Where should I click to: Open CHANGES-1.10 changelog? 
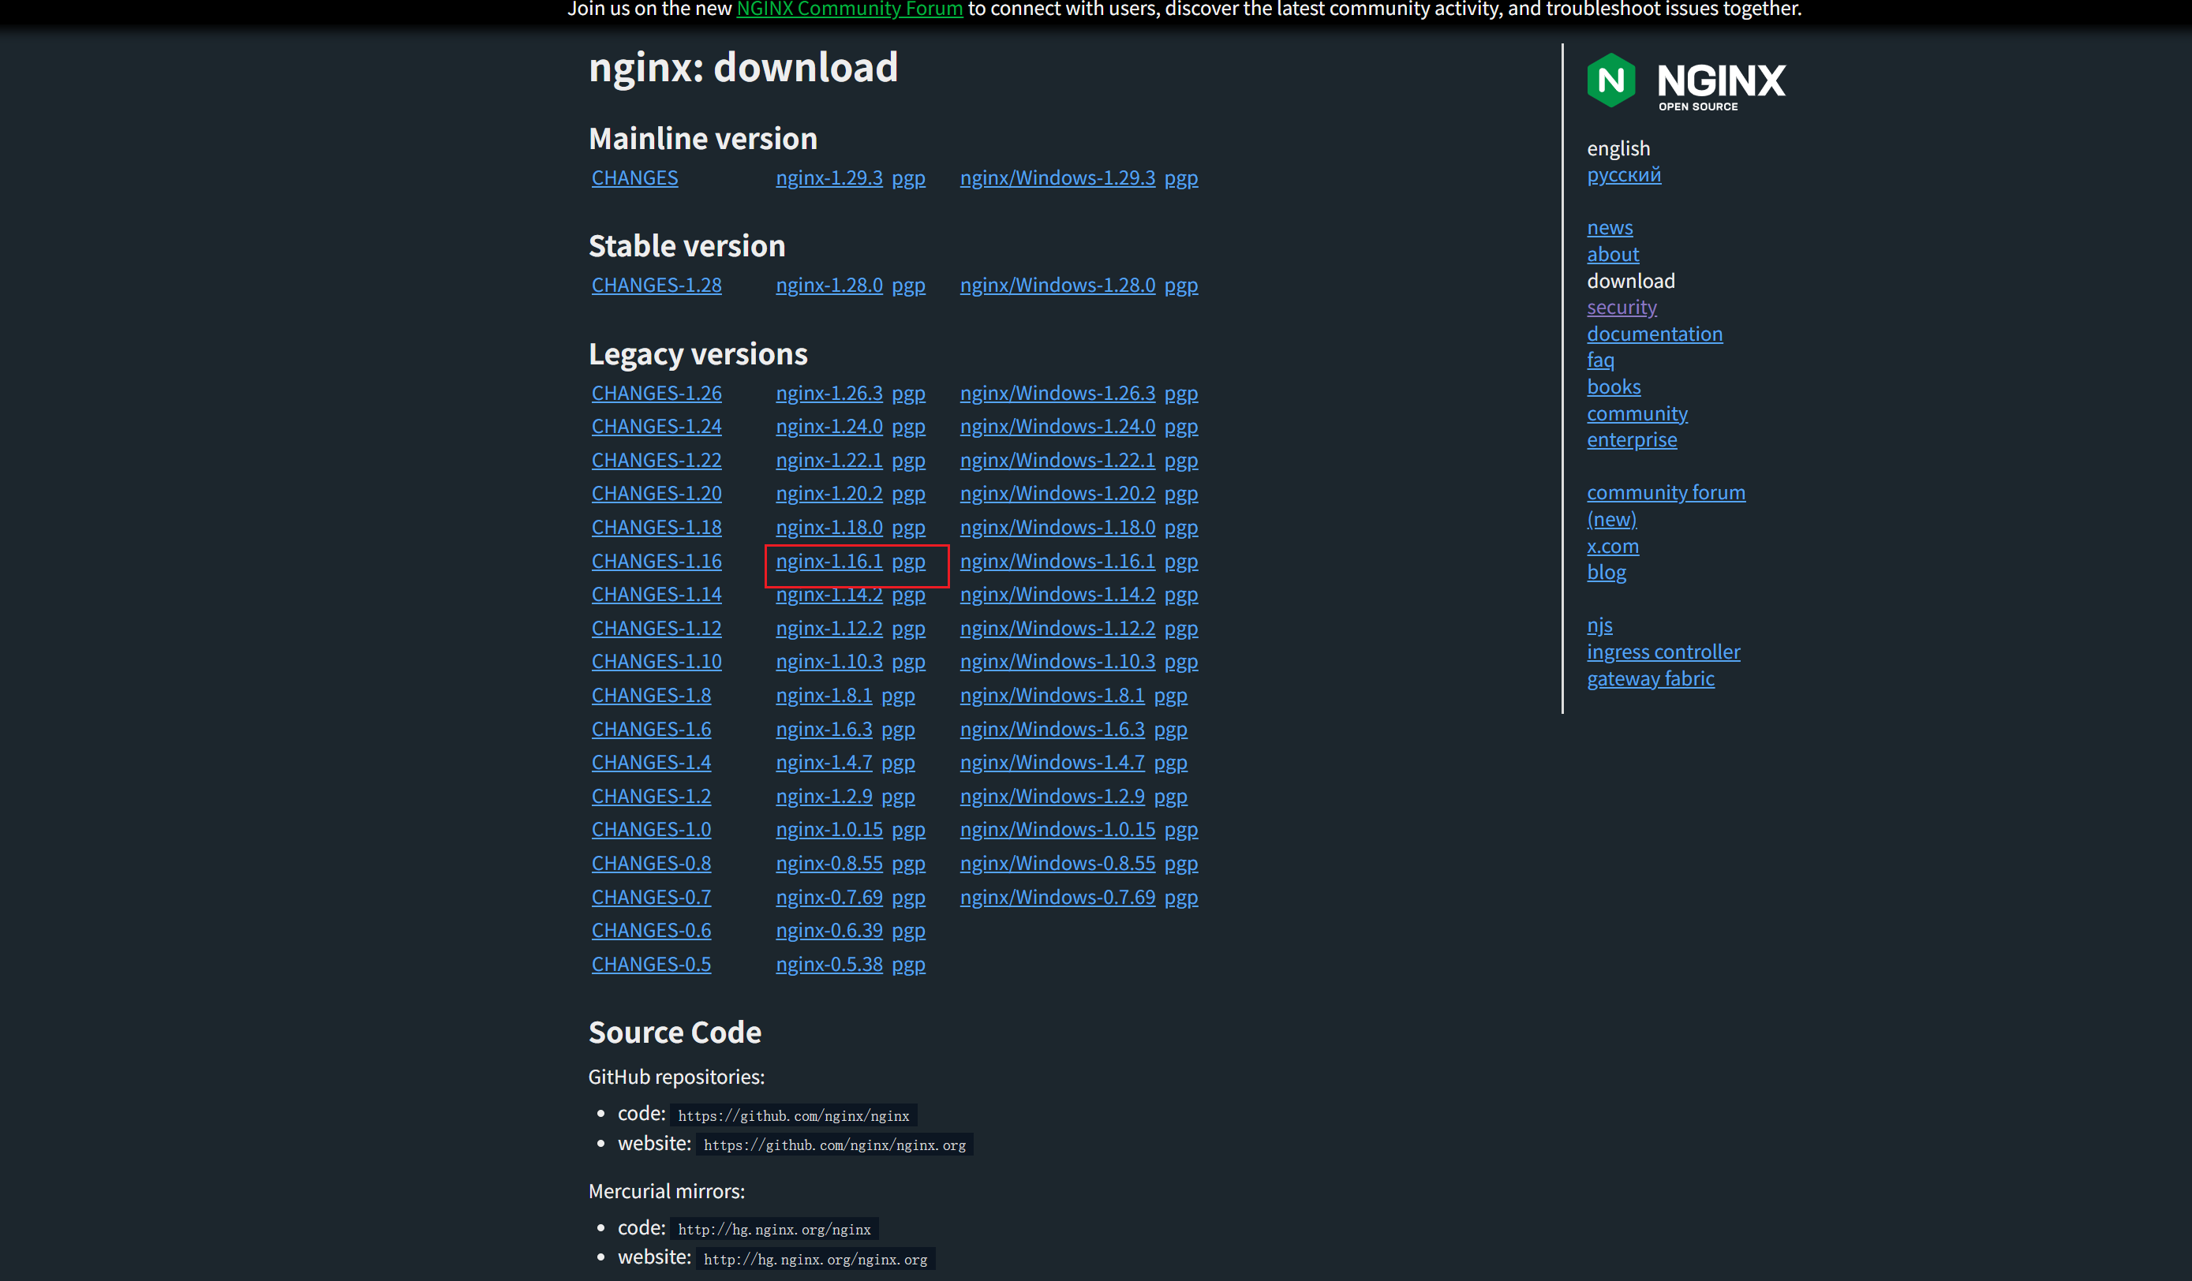[656, 662]
